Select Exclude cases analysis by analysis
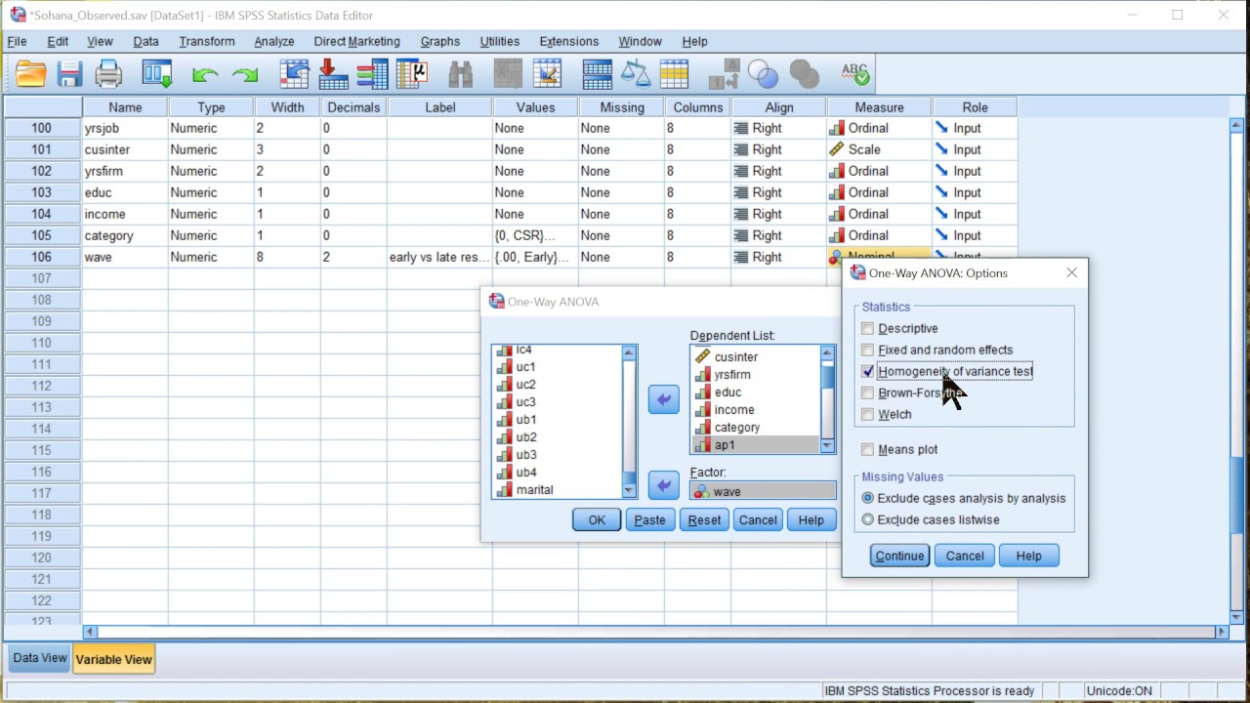1250x703 pixels. [x=867, y=499]
